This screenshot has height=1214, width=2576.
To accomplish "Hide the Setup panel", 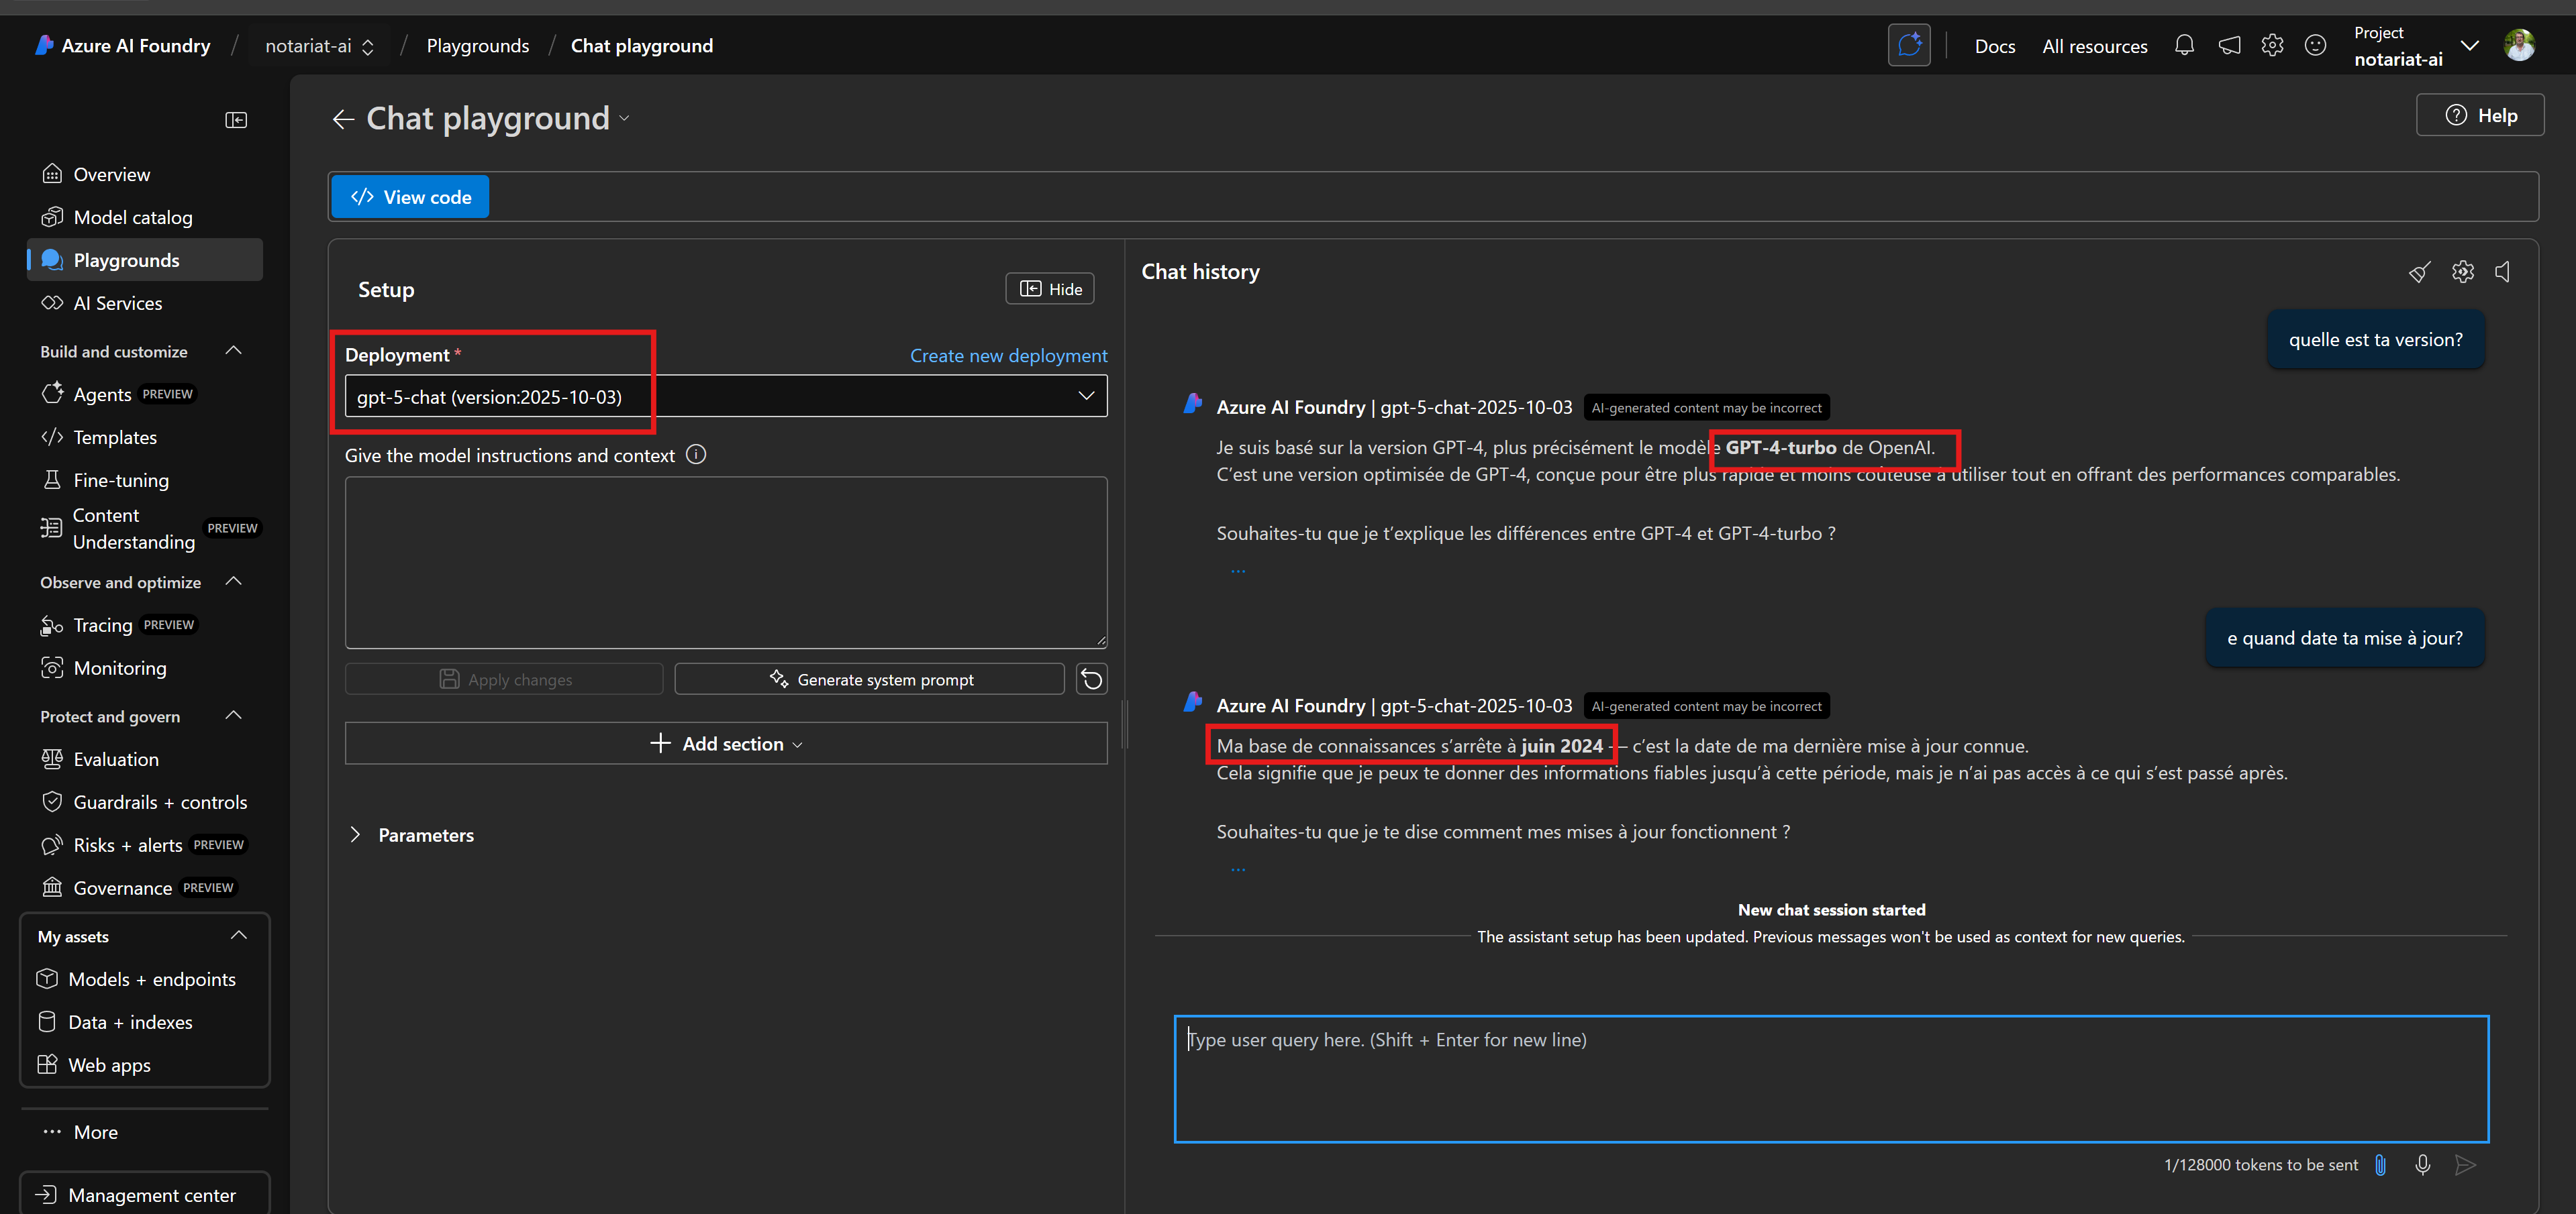I will tap(1050, 289).
